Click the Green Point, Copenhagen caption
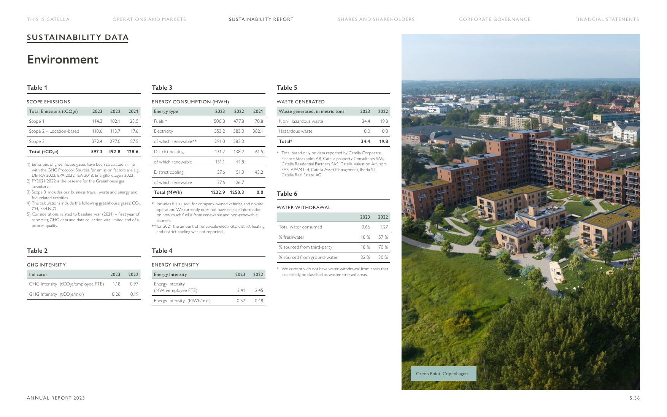Image resolution: width=667 pixels, height=417 pixels. tap(443, 374)
